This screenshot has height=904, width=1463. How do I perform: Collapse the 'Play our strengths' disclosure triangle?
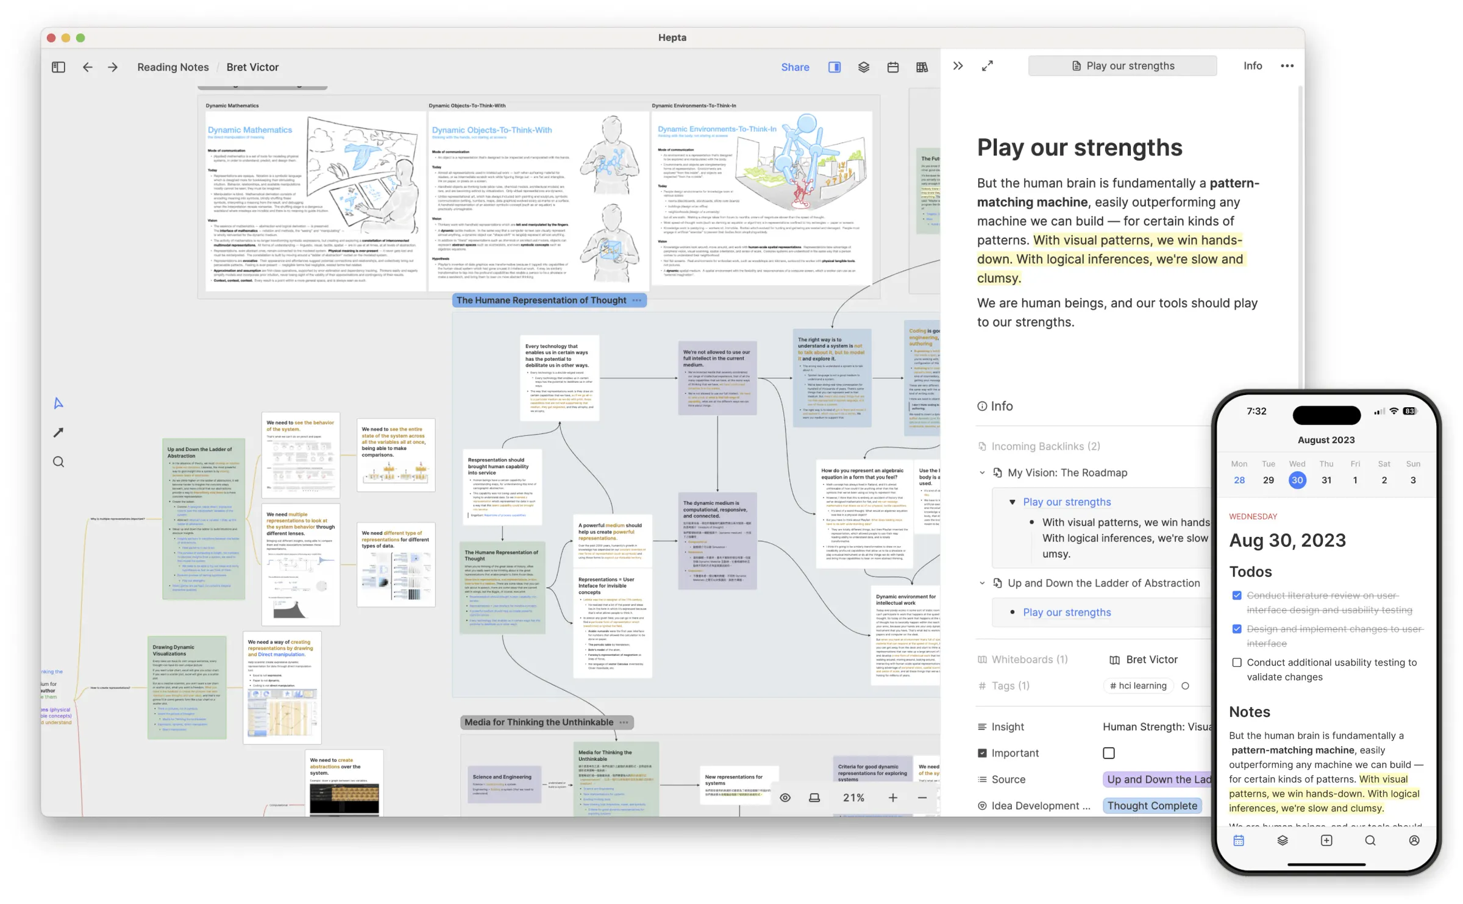pyautogui.click(x=1014, y=502)
